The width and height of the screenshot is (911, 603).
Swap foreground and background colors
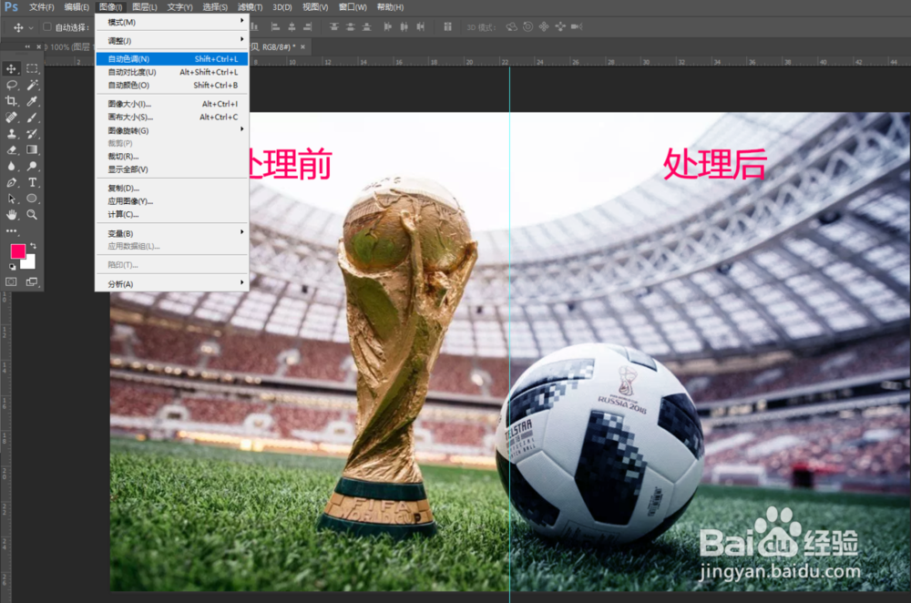[x=33, y=246]
